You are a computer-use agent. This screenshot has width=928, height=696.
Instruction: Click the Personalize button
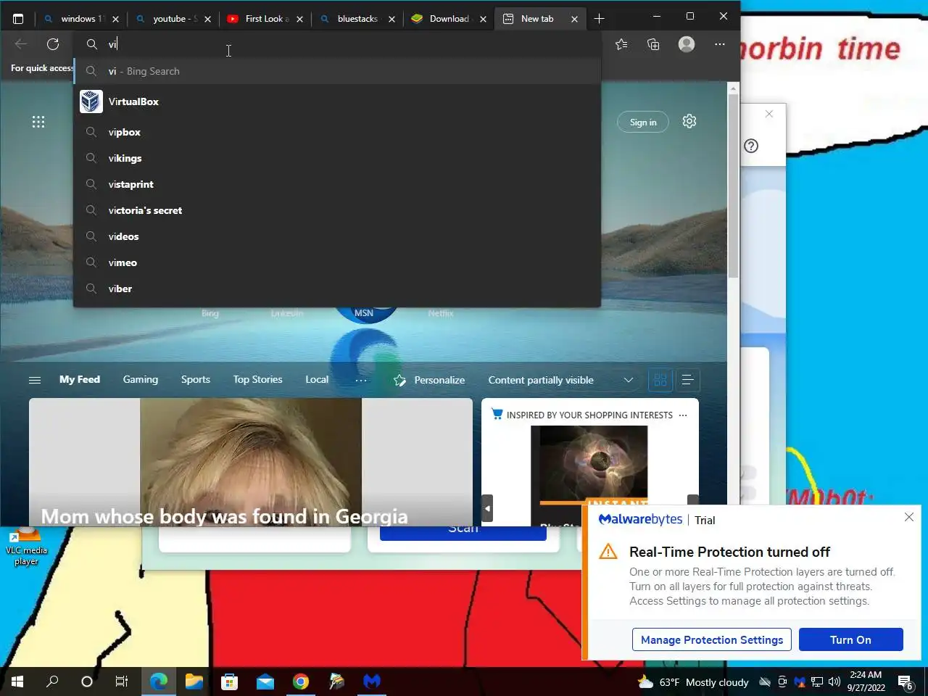[x=429, y=380]
